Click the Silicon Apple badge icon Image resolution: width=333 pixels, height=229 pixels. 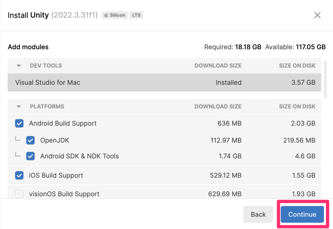[x=106, y=15]
